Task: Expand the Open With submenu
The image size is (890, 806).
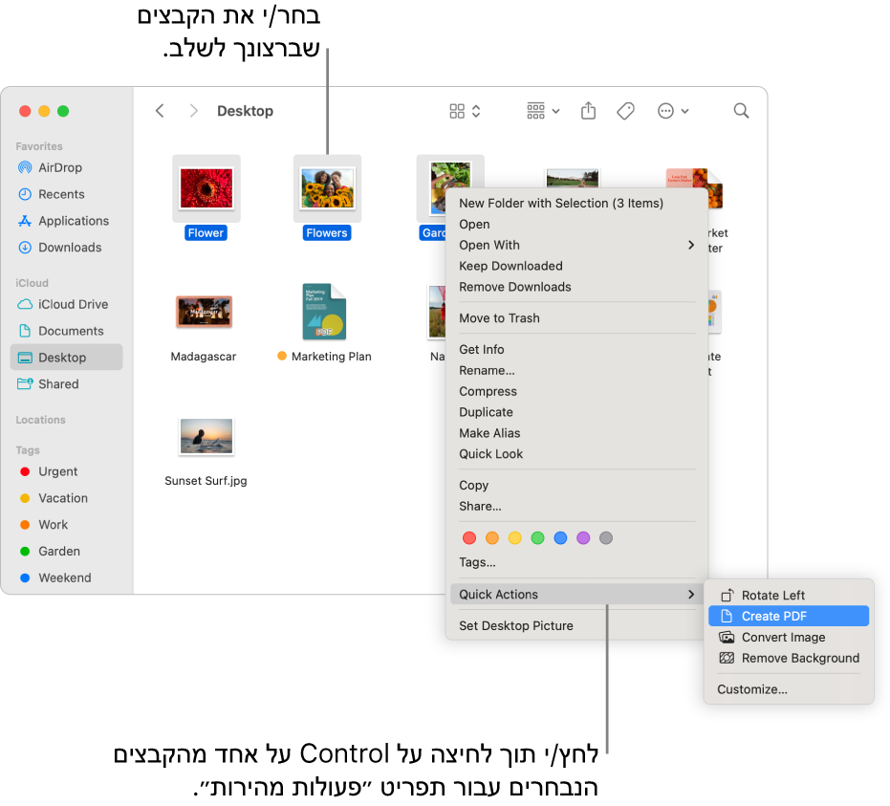Action: point(576,245)
